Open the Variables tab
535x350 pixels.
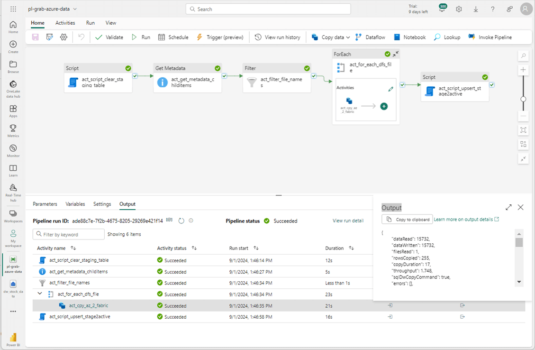[75, 204]
